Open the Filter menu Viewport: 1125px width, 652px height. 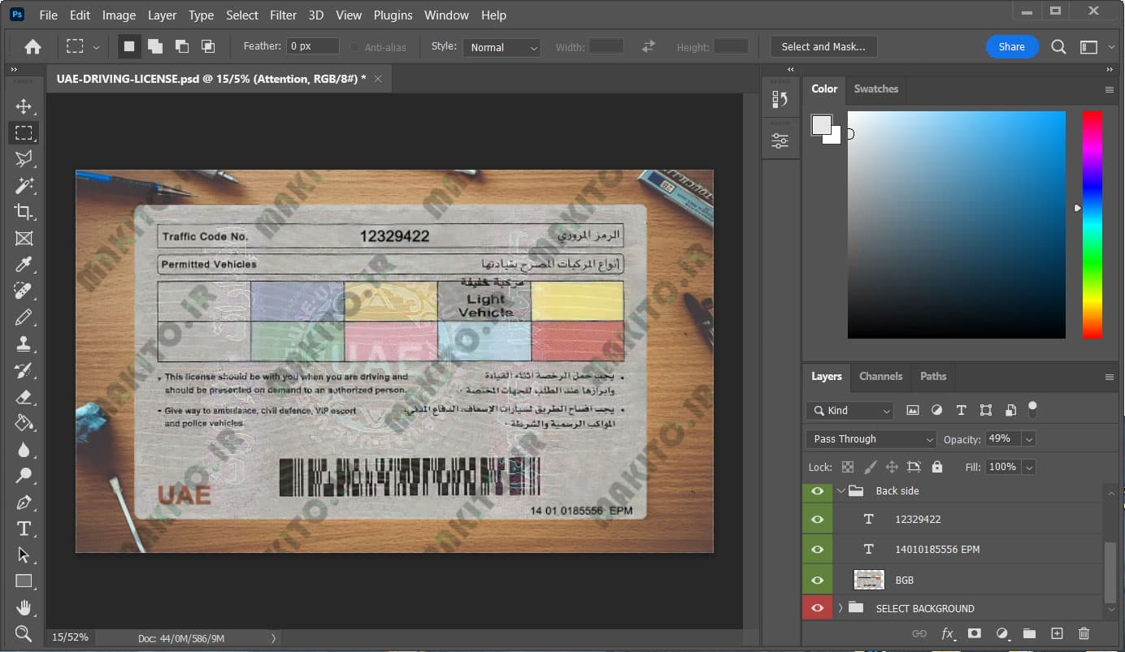pos(283,15)
